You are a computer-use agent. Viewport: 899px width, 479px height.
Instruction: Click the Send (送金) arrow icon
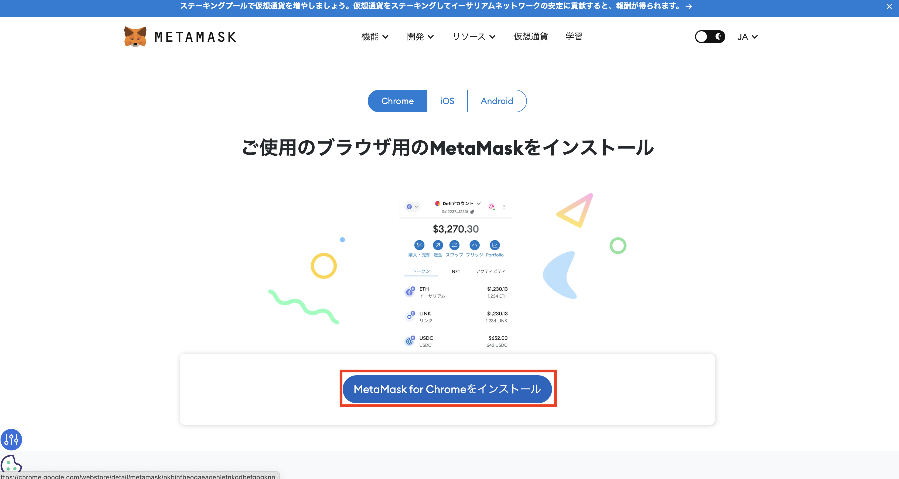pyautogui.click(x=438, y=245)
